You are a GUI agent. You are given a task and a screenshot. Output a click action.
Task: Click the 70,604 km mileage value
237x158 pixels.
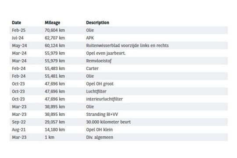(x=55, y=30)
